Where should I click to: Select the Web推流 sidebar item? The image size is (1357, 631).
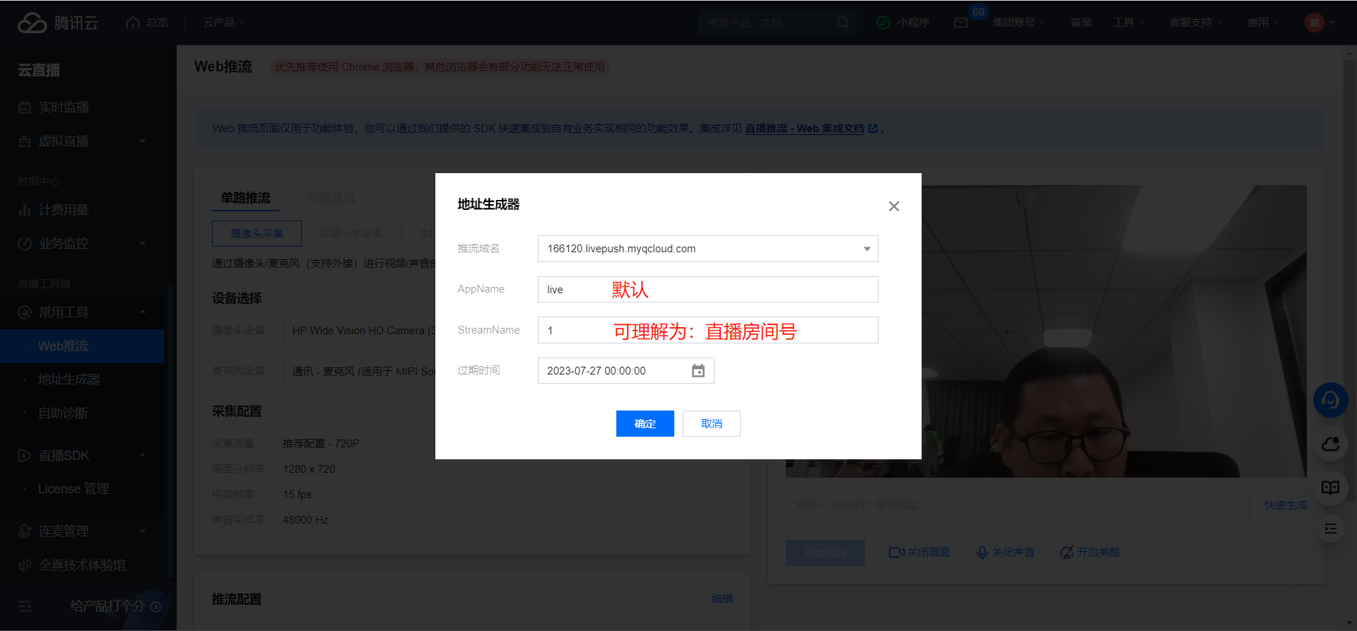tap(82, 346)
